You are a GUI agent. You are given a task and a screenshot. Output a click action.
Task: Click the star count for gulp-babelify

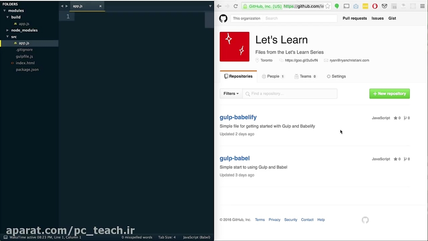[x=397, y=118]
